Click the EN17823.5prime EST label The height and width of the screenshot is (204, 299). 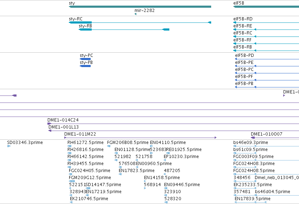pos(137,171)
